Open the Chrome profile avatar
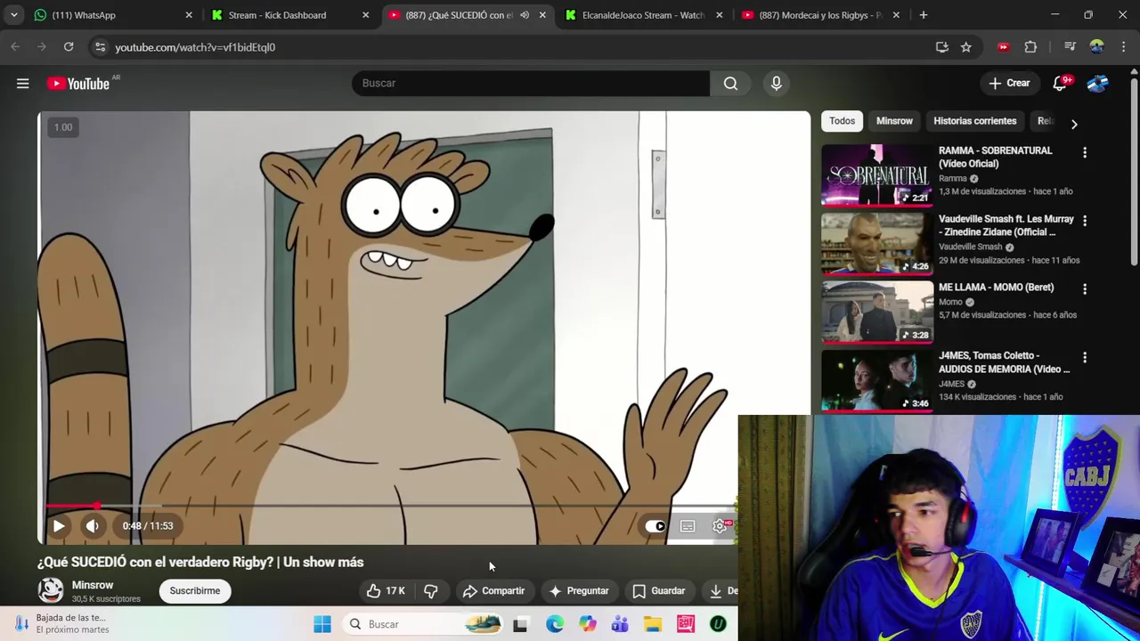Image resolution: width=1140 pixels, height=641 pixels. pyautogui.click(x=1096, y=47)
